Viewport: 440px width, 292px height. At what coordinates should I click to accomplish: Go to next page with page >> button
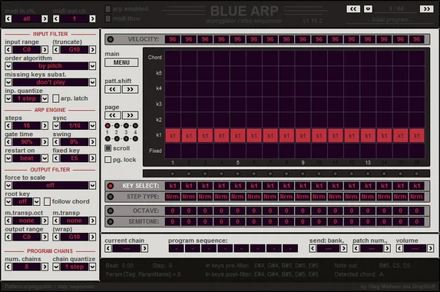click(131, 115)
